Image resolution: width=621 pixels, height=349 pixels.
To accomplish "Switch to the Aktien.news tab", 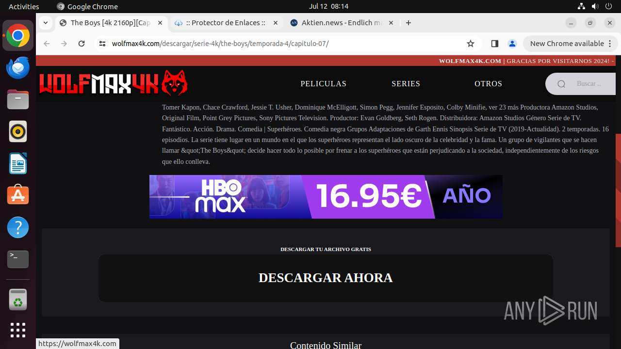I will click(341, 23).
